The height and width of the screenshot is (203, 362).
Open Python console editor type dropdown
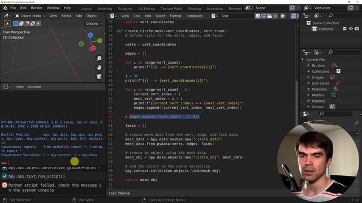point(7,87)
